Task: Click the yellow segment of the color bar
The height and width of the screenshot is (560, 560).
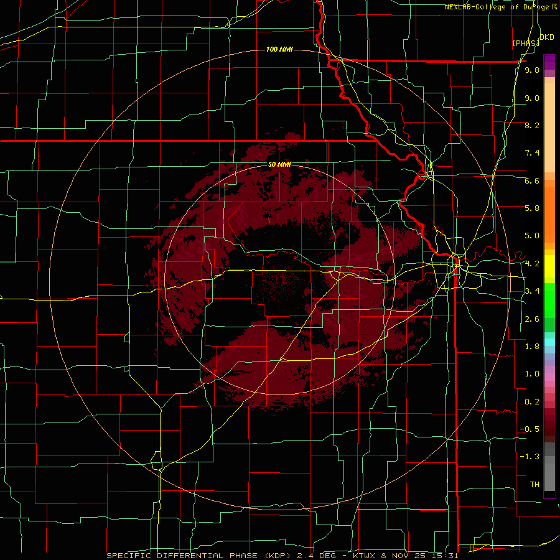Action: 549,266
